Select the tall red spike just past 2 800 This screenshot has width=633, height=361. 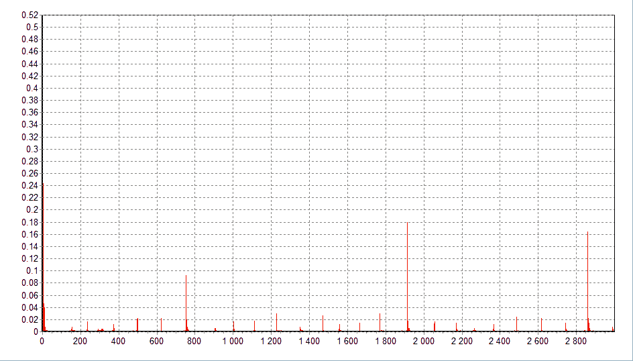(x=587, y=282)
